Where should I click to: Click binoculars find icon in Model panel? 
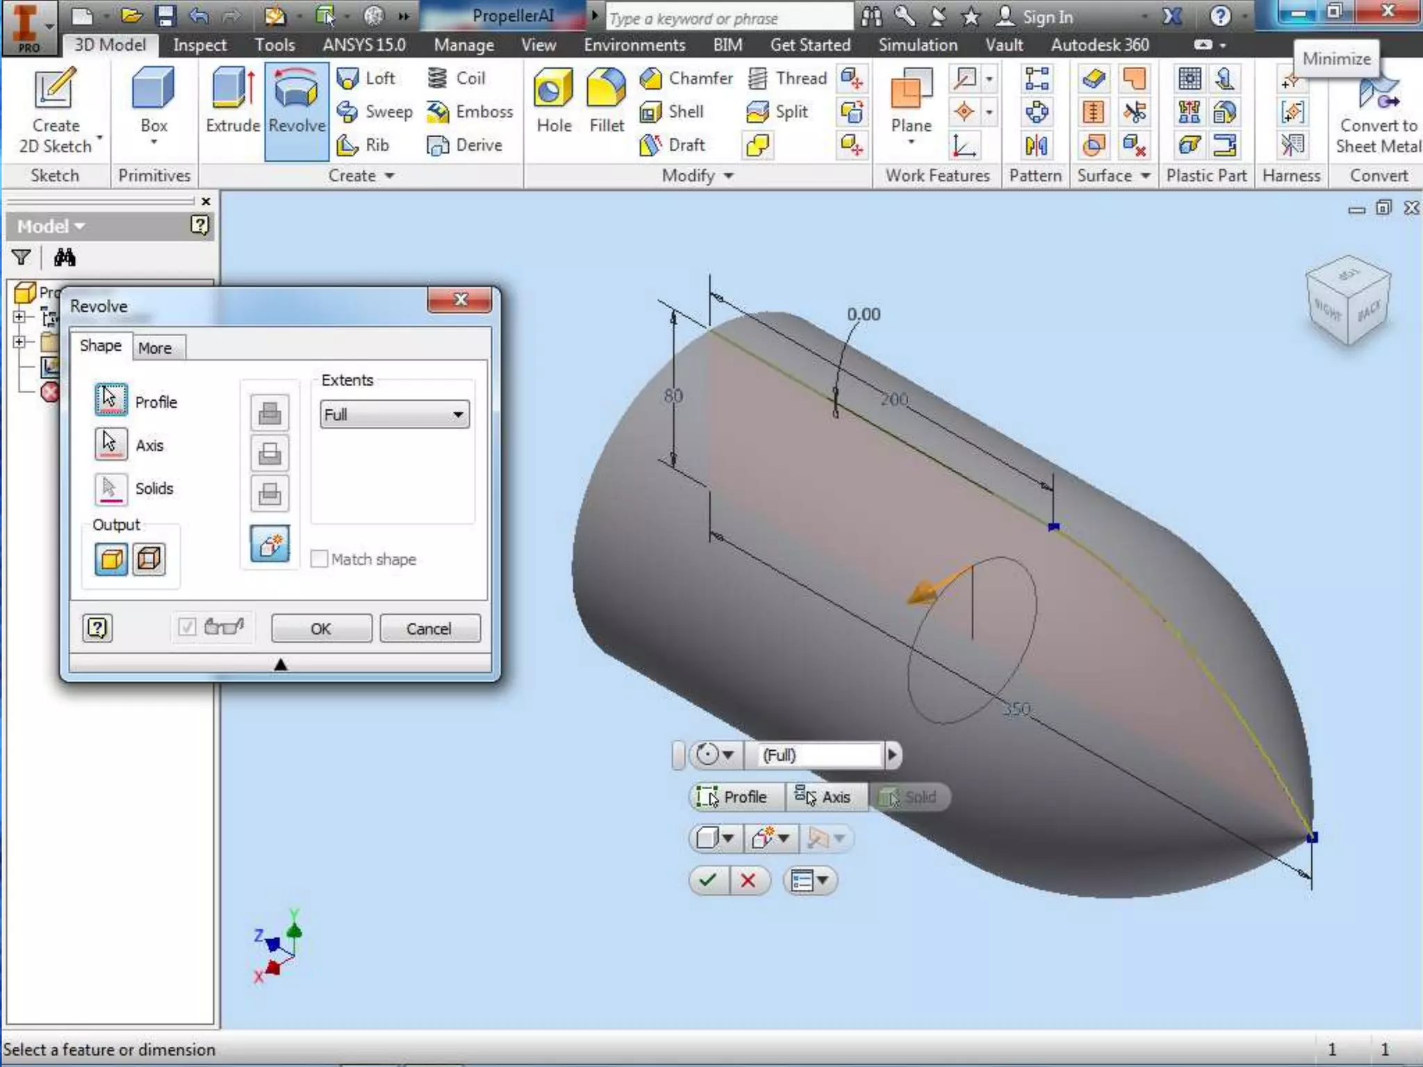[x=65, y=258]
